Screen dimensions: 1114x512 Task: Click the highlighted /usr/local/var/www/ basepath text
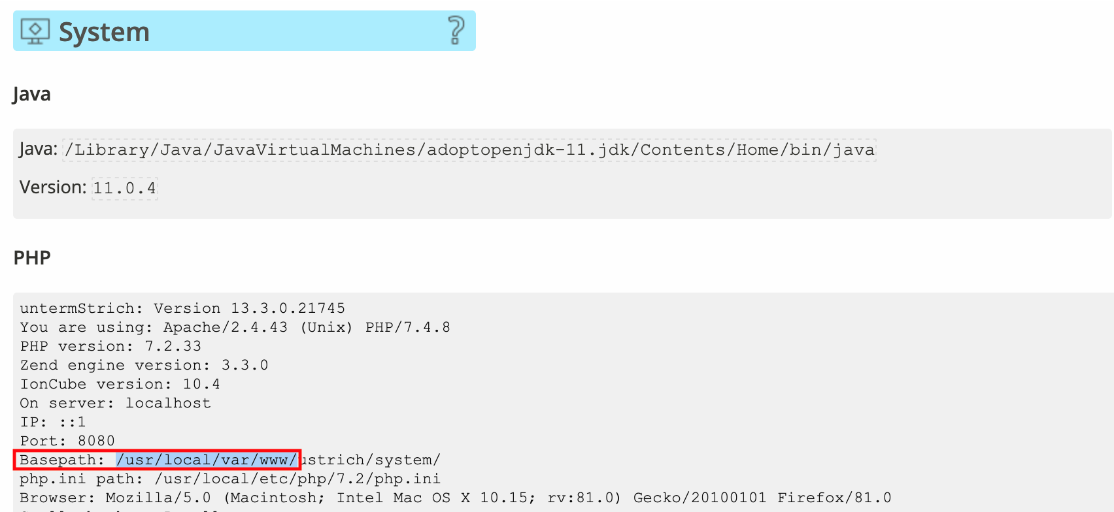(x=207, y=460)
